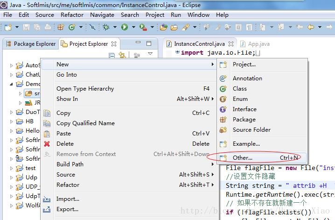Open the Navigate menu
Viewport: 335px width, 220px height.
[102, 15]
